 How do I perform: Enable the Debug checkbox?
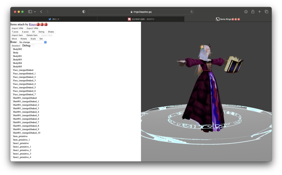[x=33, y=46]
